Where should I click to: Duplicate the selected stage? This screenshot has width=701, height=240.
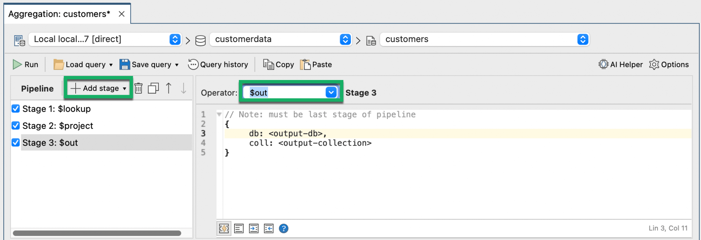pos(153,89)
